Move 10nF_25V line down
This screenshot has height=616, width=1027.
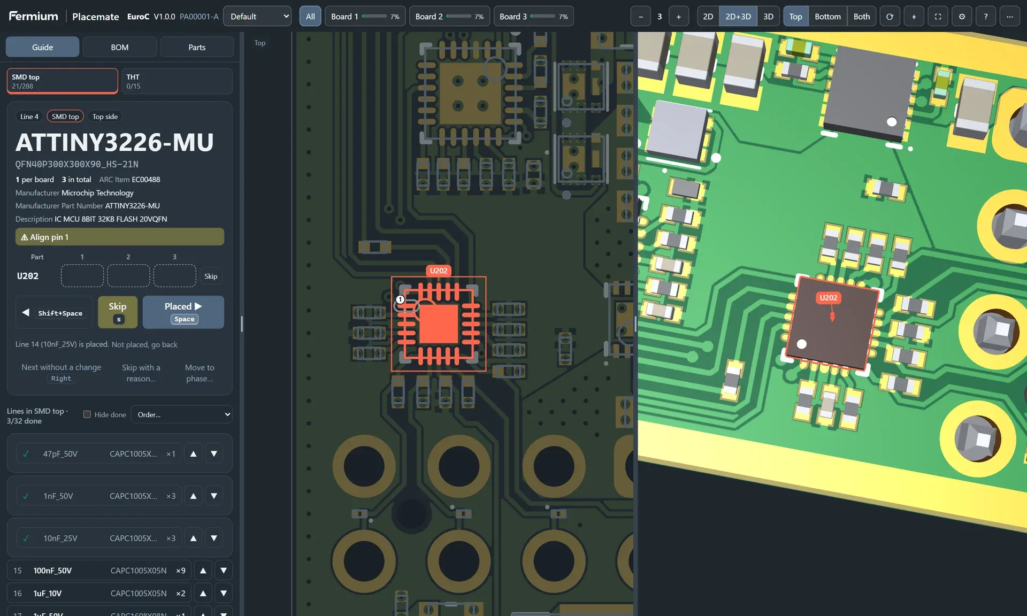214,538
